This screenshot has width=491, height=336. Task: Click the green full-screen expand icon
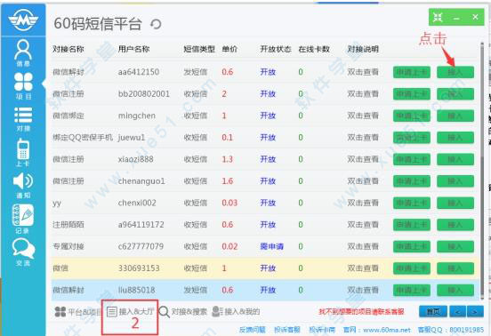[438, 18]
